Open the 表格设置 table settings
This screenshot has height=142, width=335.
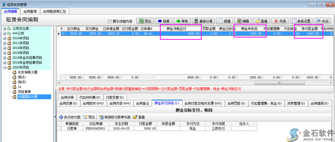point(301,21)
